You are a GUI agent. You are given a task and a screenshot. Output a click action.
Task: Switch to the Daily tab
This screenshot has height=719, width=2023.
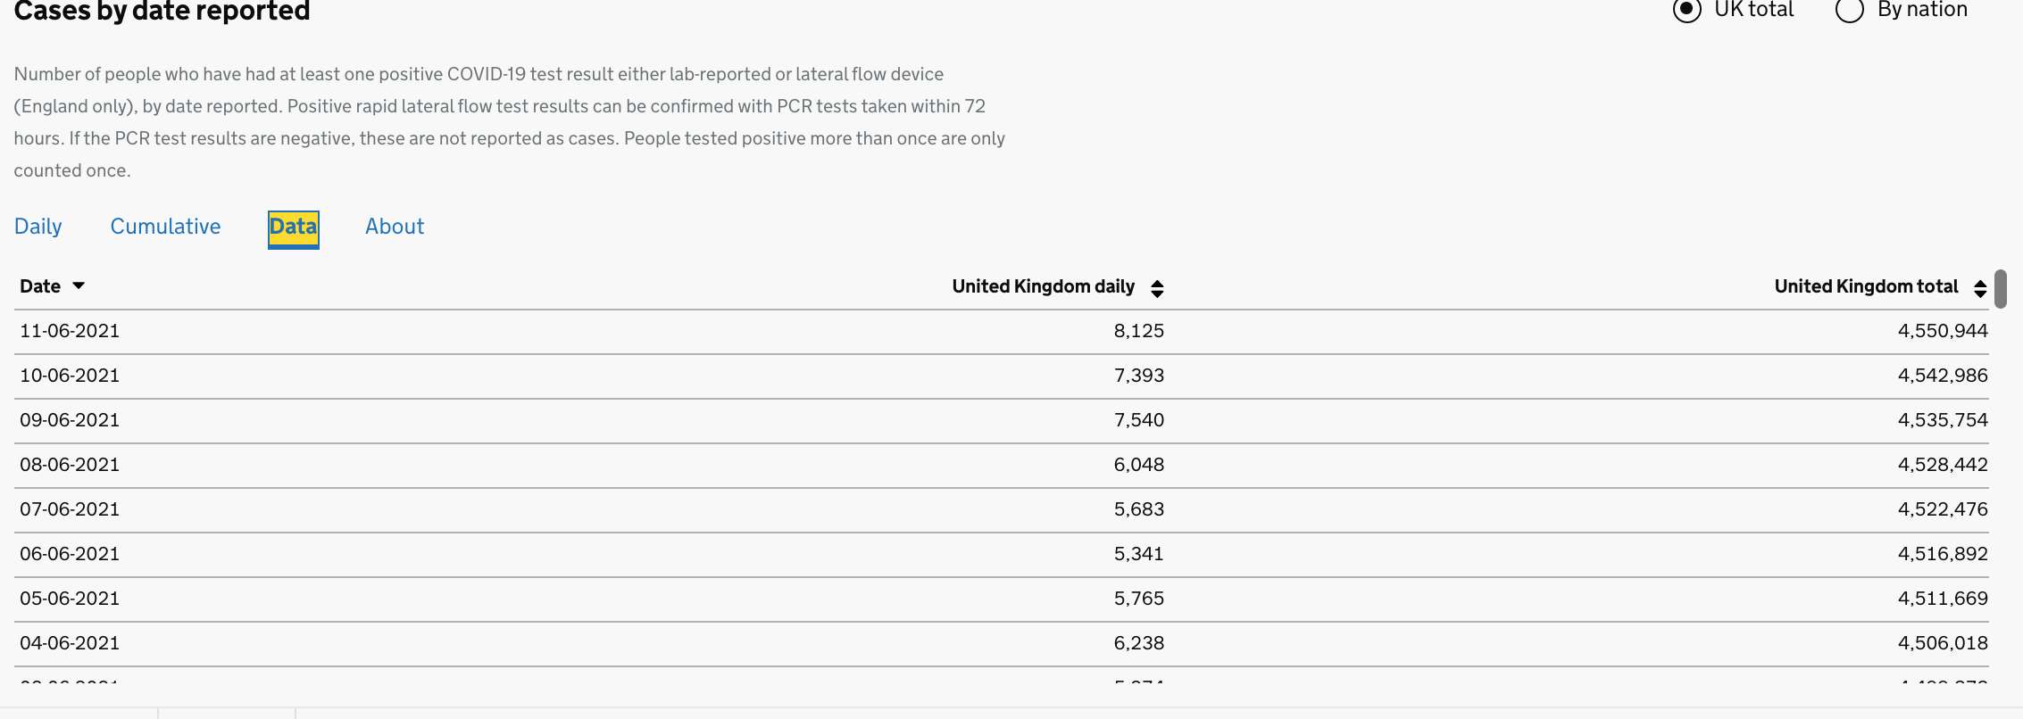pyautogui.click(x=38, y=227)
